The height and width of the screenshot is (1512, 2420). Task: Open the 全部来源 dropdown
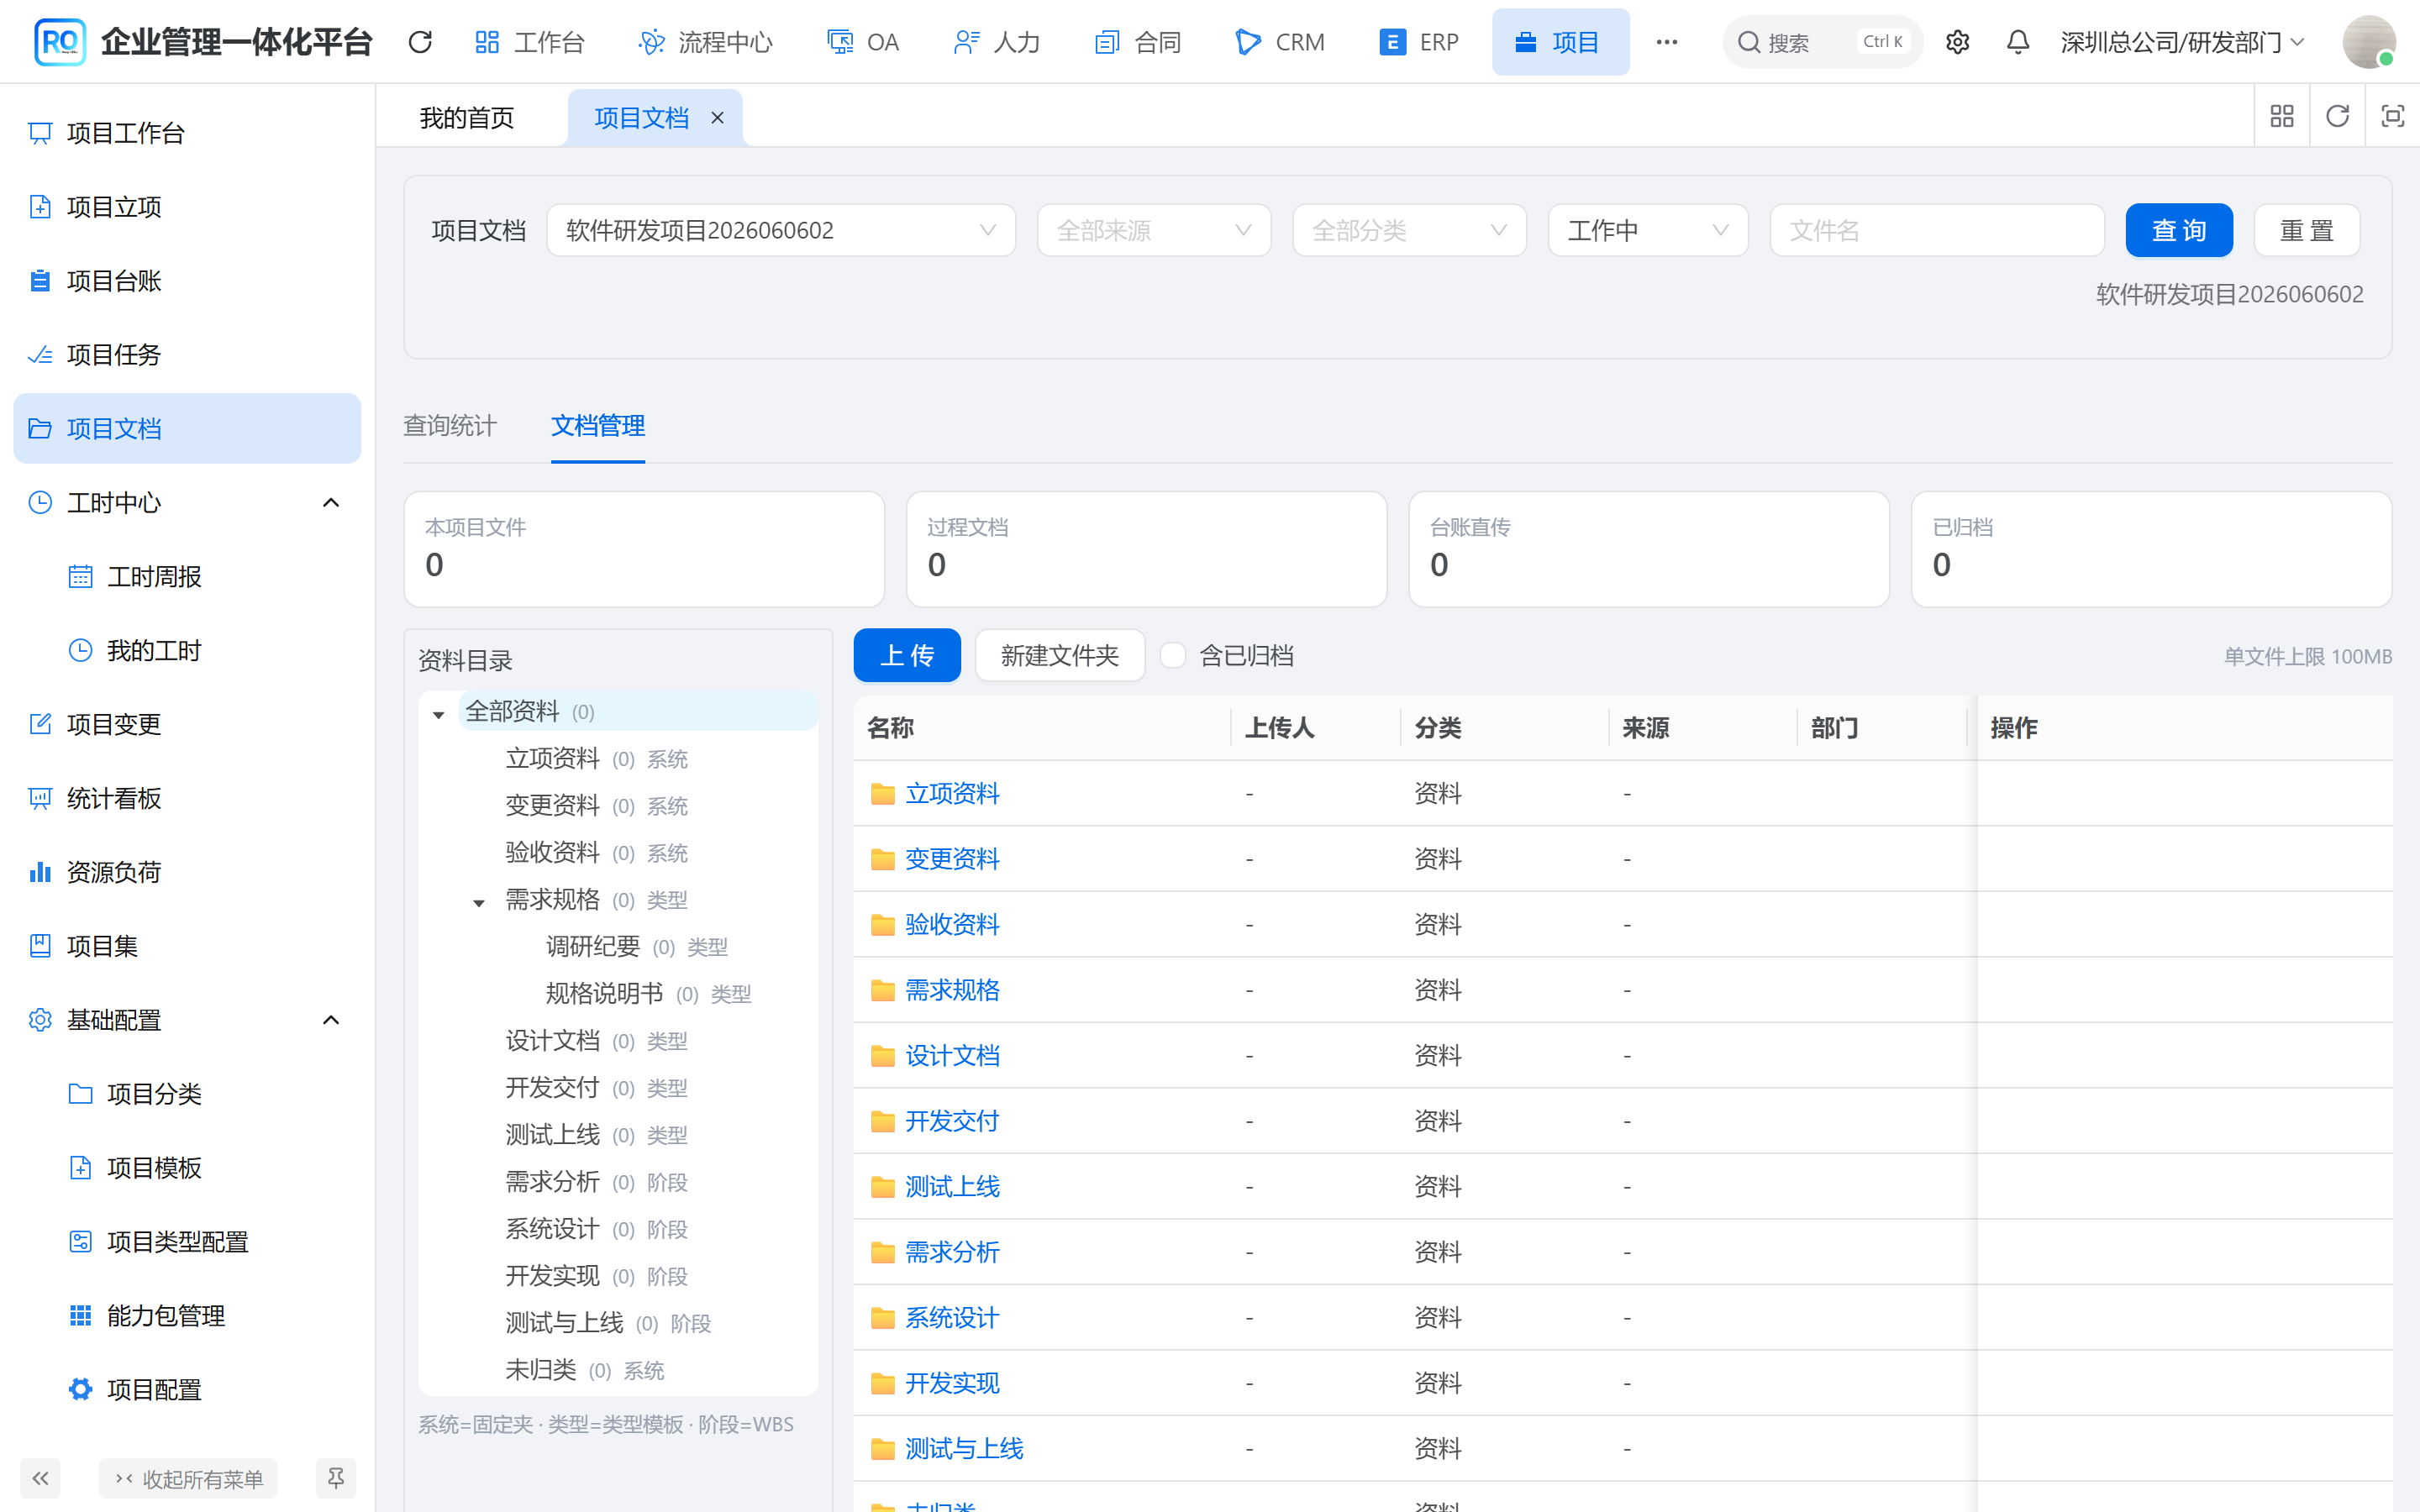click(x=1154, y=230)
